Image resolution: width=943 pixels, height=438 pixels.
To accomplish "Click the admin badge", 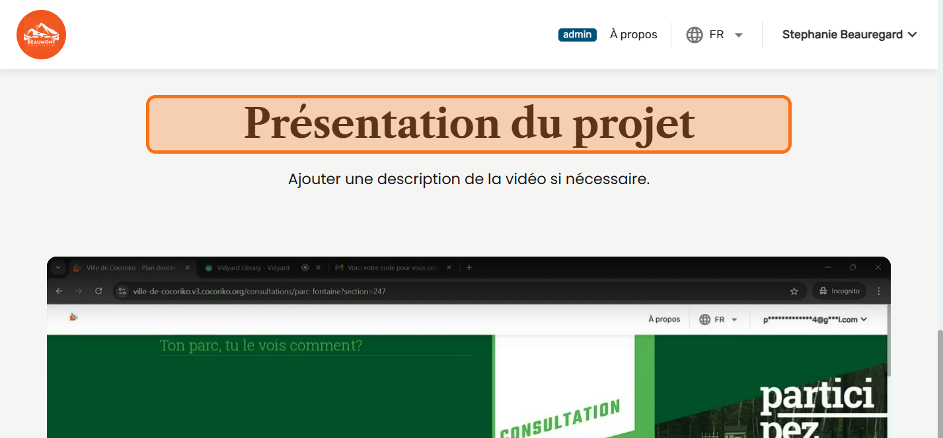I will 577,35.
